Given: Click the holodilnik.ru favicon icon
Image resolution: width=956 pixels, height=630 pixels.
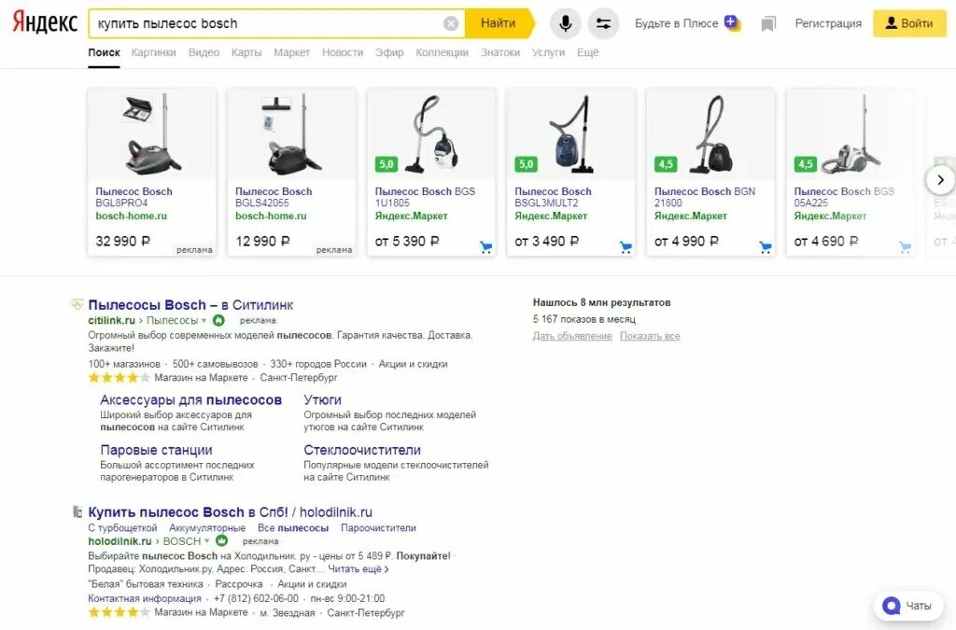Looking at the screenshot, I should point(77,511).
